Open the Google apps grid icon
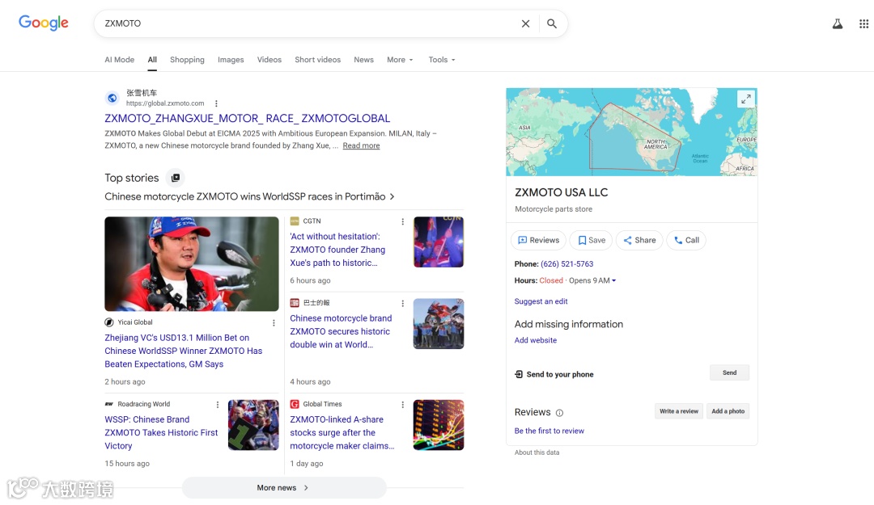 [863, 23]
